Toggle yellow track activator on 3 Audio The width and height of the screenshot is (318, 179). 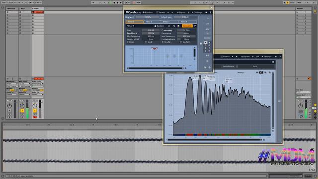pyautogui.click(x=35, y=111)
